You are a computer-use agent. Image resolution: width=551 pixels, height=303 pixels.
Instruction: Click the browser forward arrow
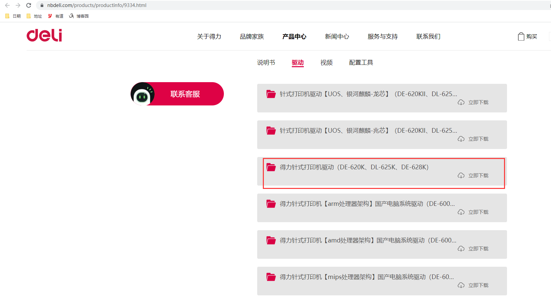18,5
